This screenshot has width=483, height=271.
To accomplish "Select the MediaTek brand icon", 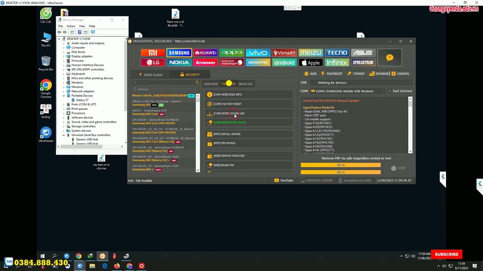I will click(x=258, y=62).
